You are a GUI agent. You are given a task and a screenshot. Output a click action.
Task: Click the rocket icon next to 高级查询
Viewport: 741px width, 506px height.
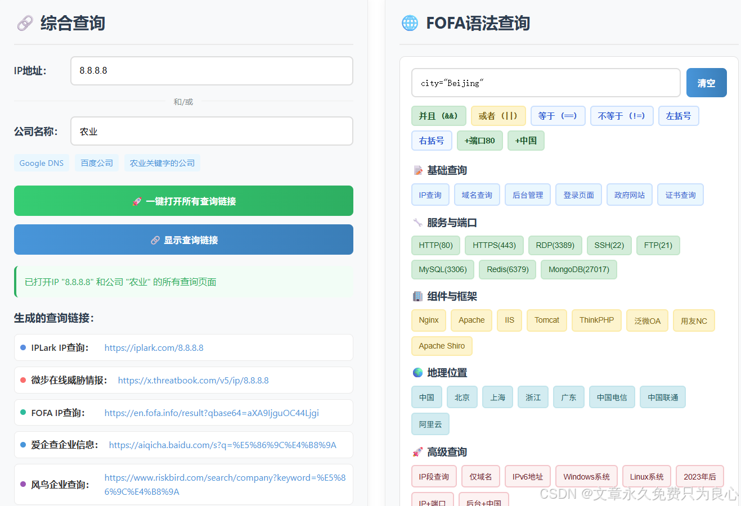coord(417,452)
